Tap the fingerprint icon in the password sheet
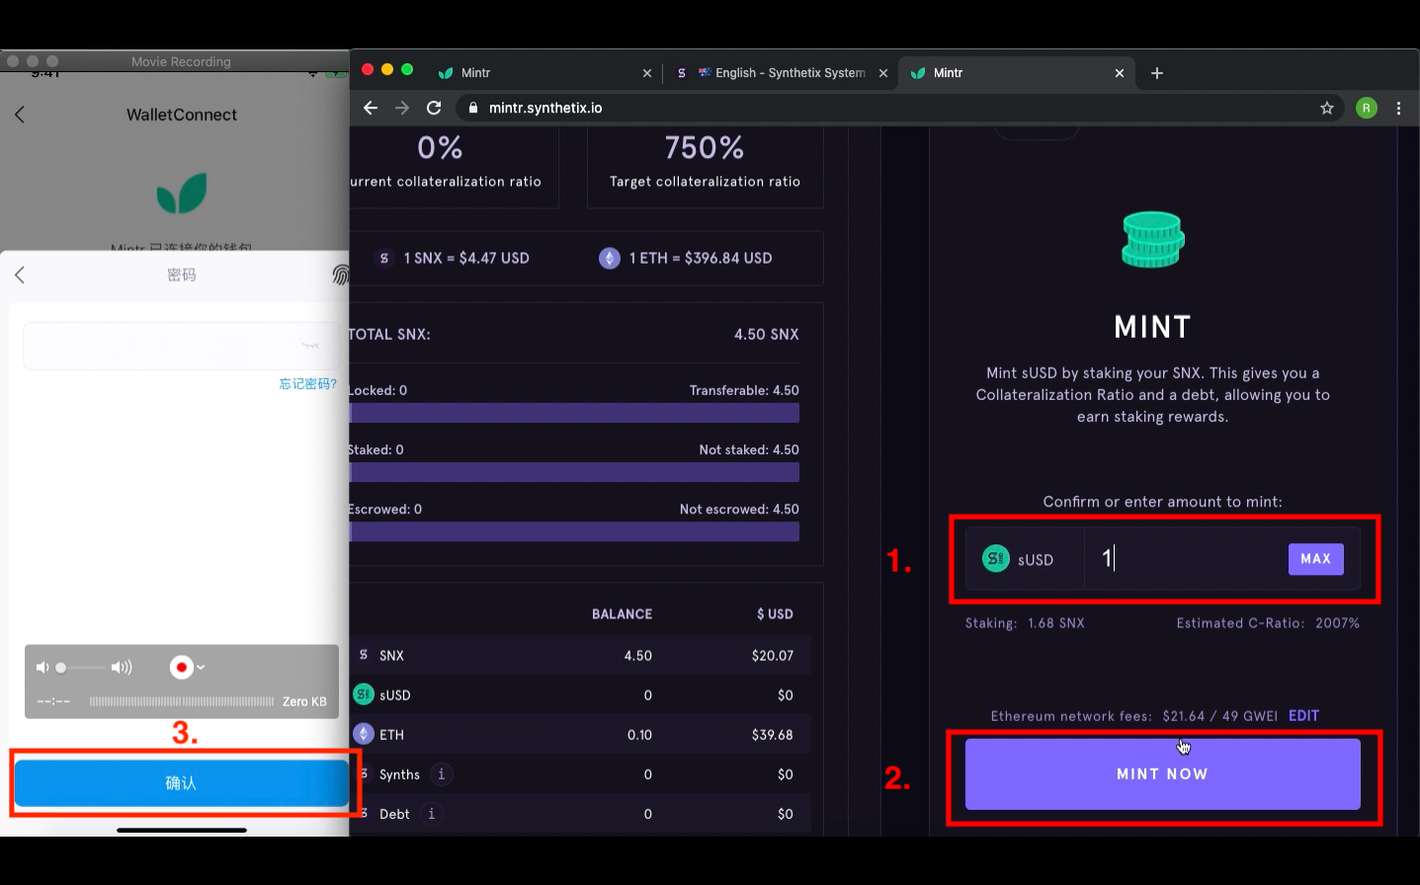 click(x=341, y=275)
